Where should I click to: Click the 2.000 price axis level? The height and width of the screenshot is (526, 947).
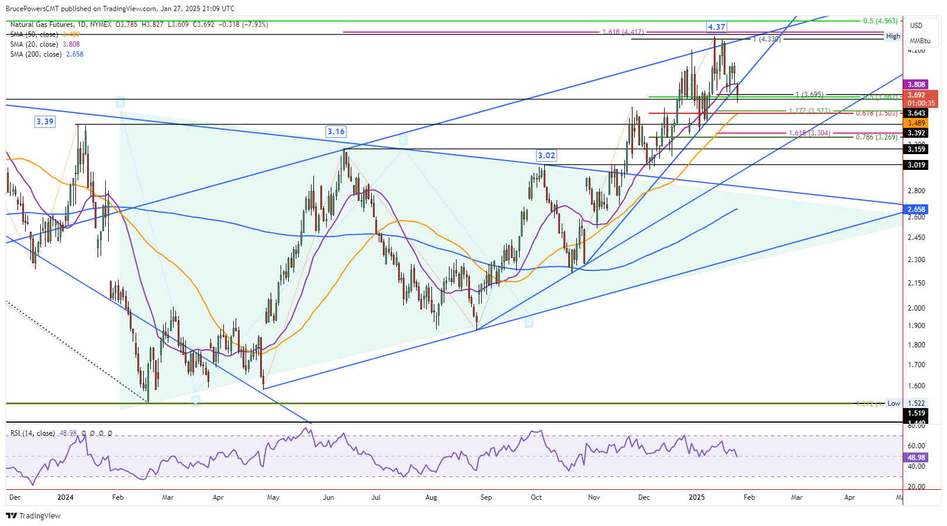click(916, 308)
